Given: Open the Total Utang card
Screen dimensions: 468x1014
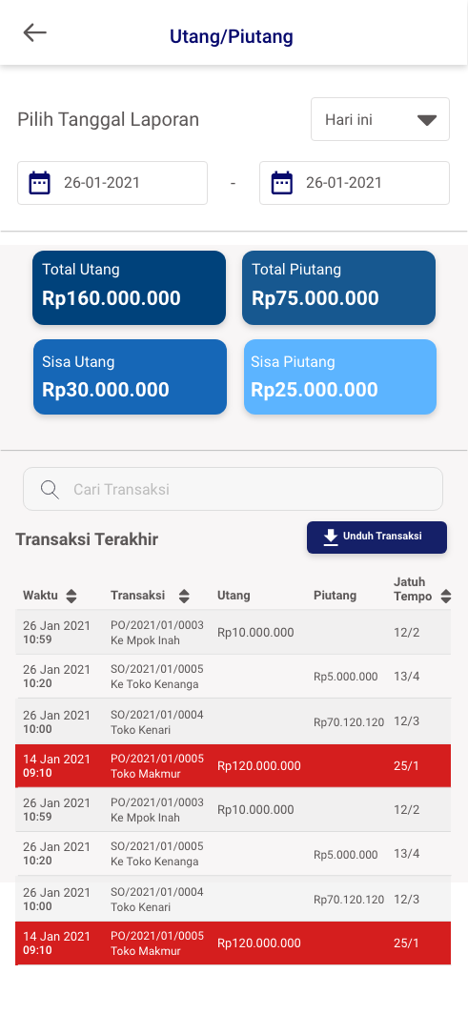Looking at the screenshot, I should 130,288.
